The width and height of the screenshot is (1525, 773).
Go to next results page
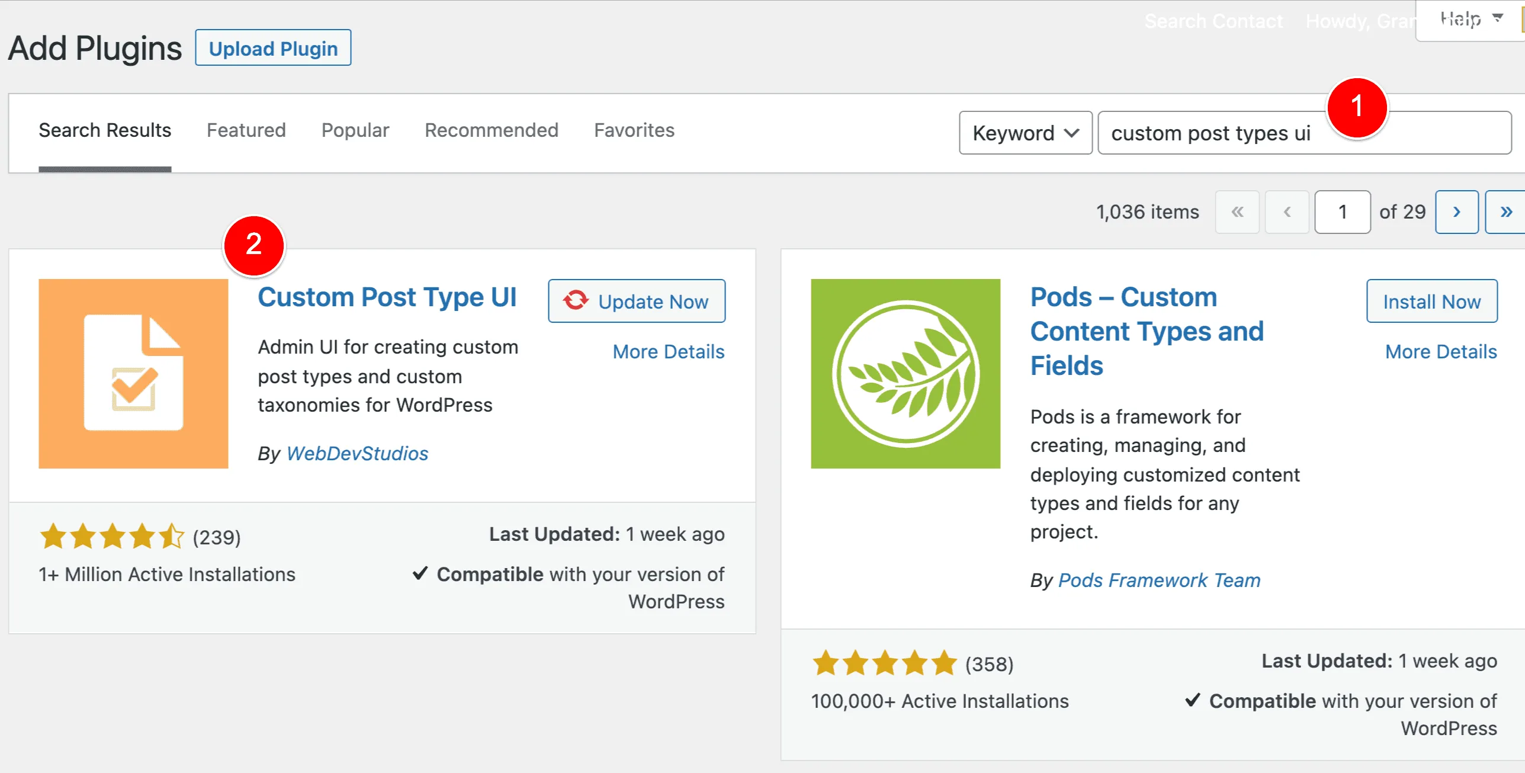coord(1457,212)
